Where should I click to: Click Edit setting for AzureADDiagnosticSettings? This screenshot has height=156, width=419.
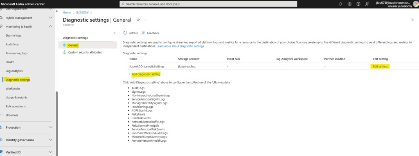pos(380,67)
